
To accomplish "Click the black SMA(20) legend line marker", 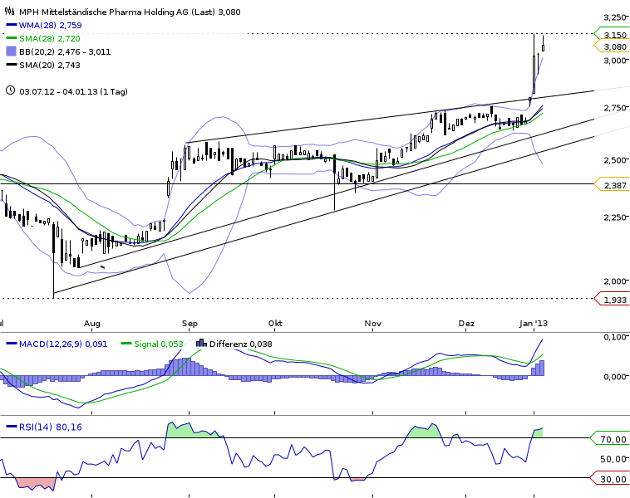I will [x=12, y=64].
